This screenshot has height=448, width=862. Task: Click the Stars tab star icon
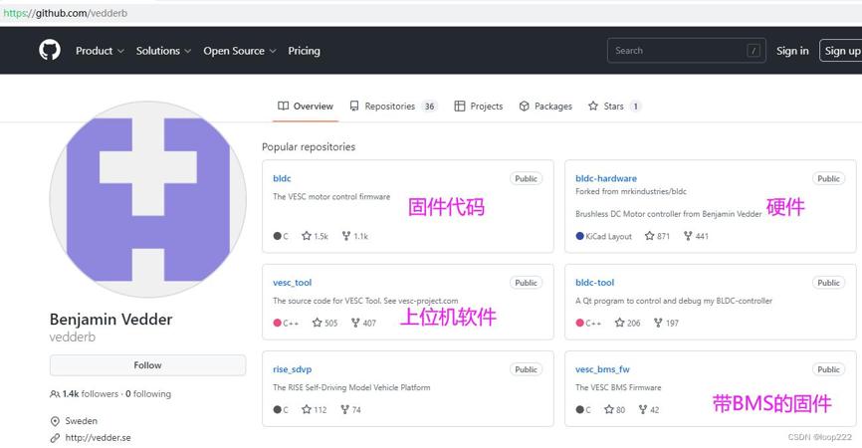(x=593, y=106)
